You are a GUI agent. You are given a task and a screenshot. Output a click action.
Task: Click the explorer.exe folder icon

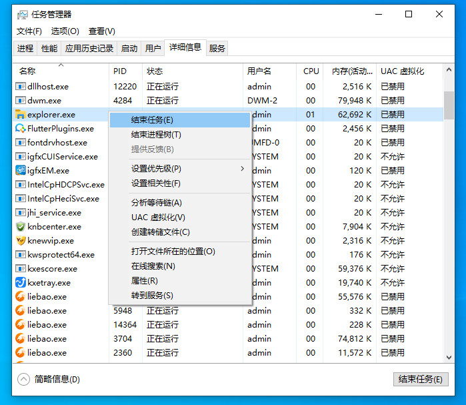pyautogui.click(x=21, y=115)
